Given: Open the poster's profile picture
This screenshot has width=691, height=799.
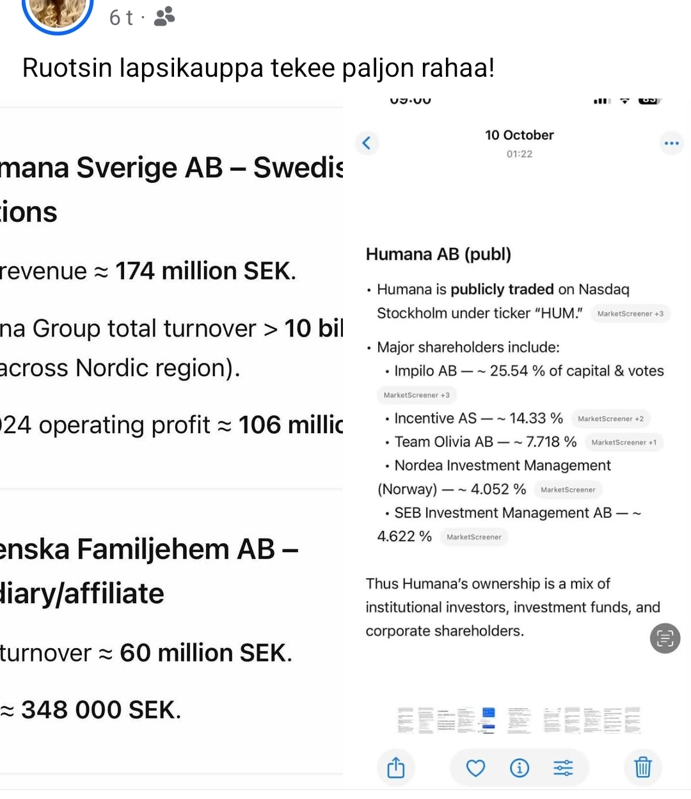Looking at the screenshot, I should (58, 13).
